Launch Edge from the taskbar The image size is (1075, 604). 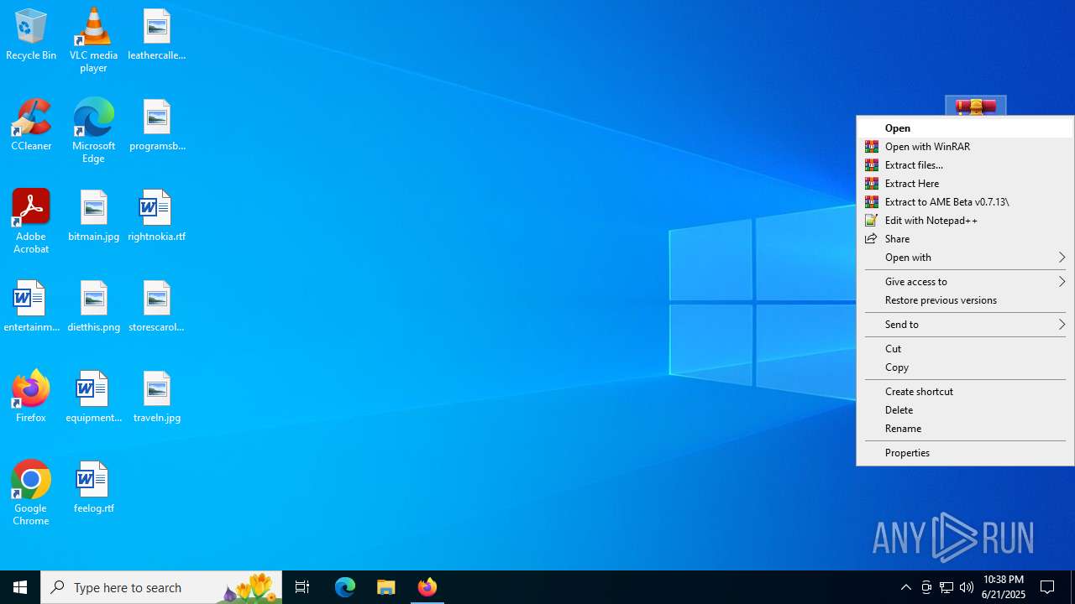345,587
